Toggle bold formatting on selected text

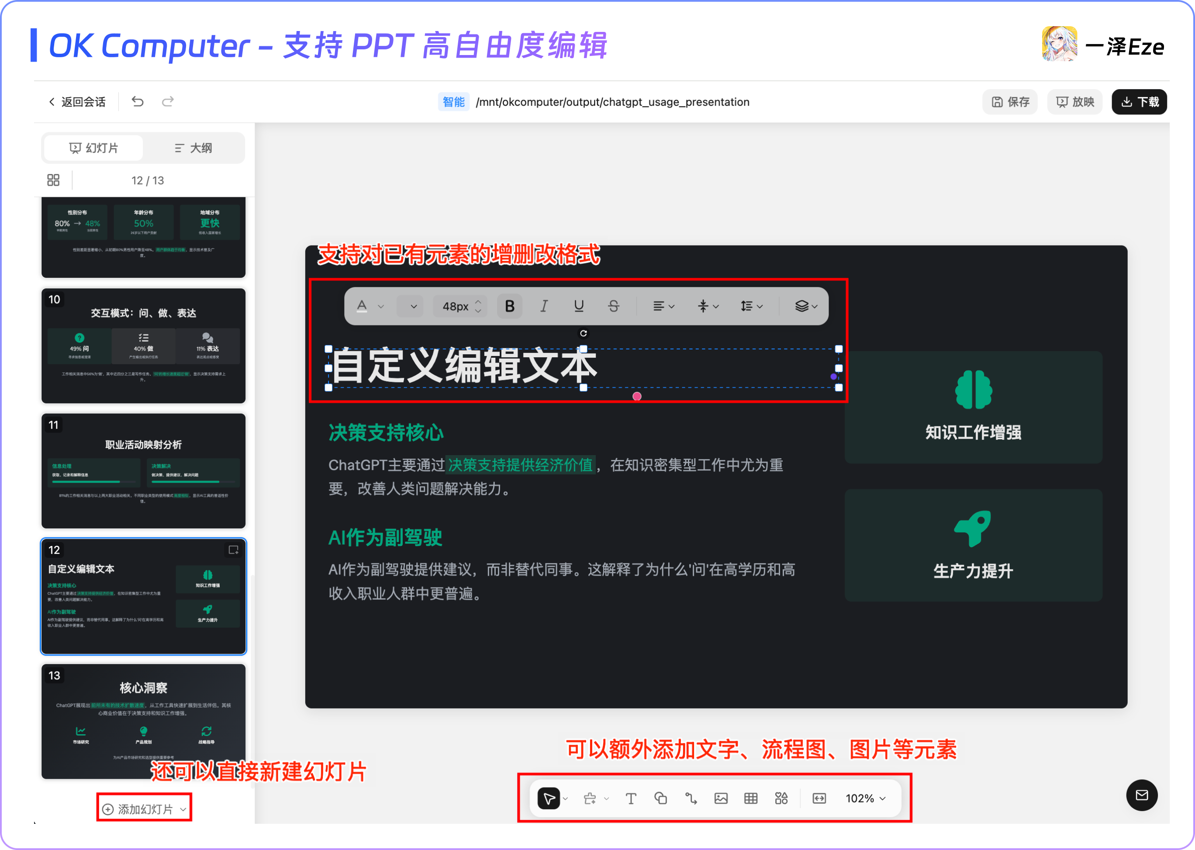coord(509,306)
